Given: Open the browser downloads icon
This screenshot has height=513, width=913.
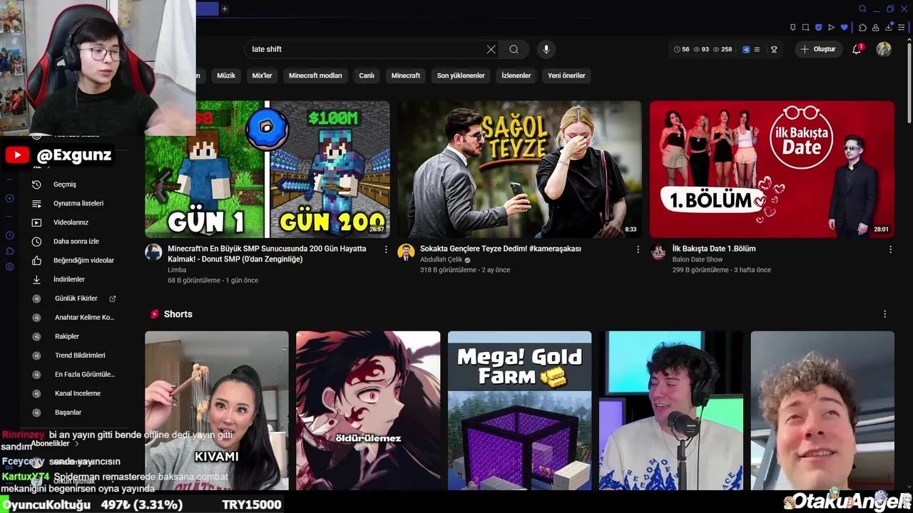Looking at the screenshot, I should [x=889, y=28].
